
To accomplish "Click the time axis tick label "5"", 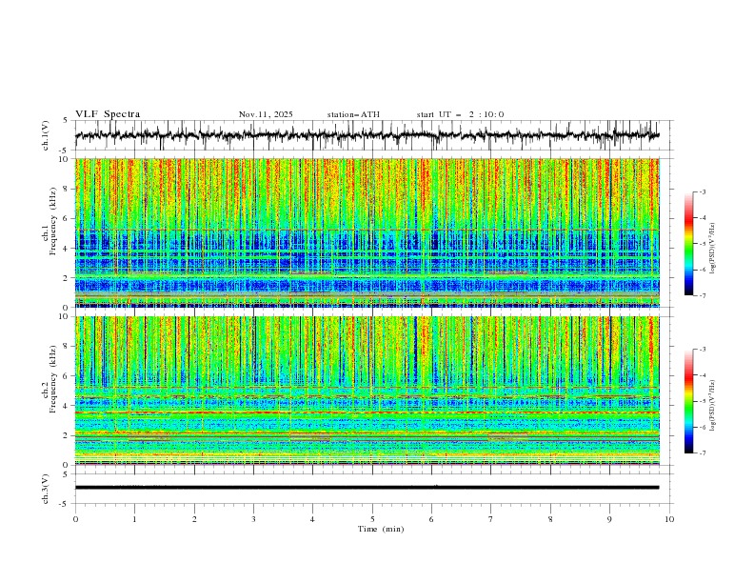I will pyautogui.click(x=372, y=519).
